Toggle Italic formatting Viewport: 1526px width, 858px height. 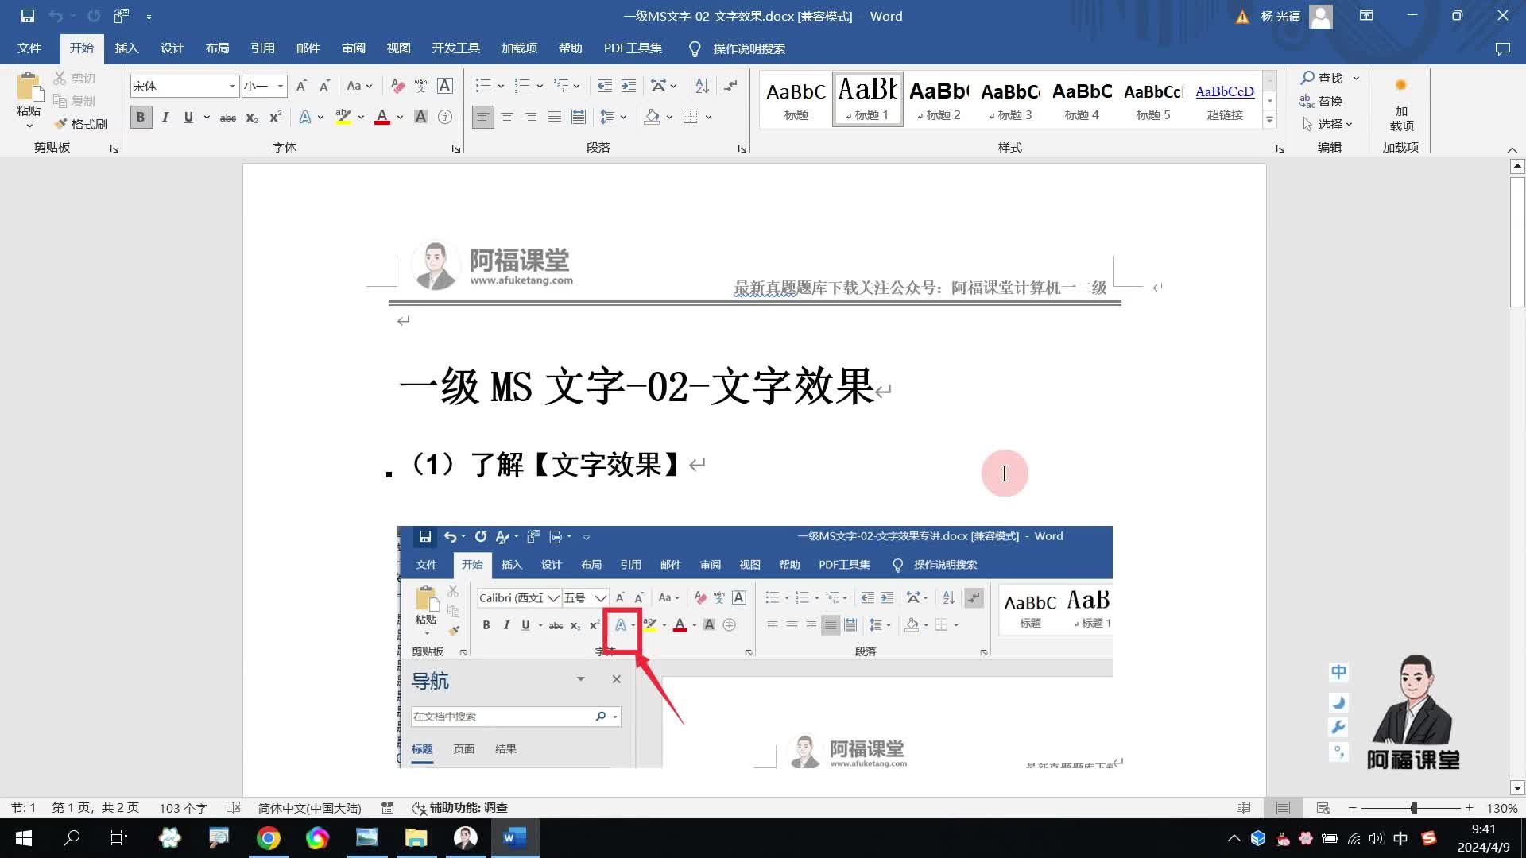[165, 118]
